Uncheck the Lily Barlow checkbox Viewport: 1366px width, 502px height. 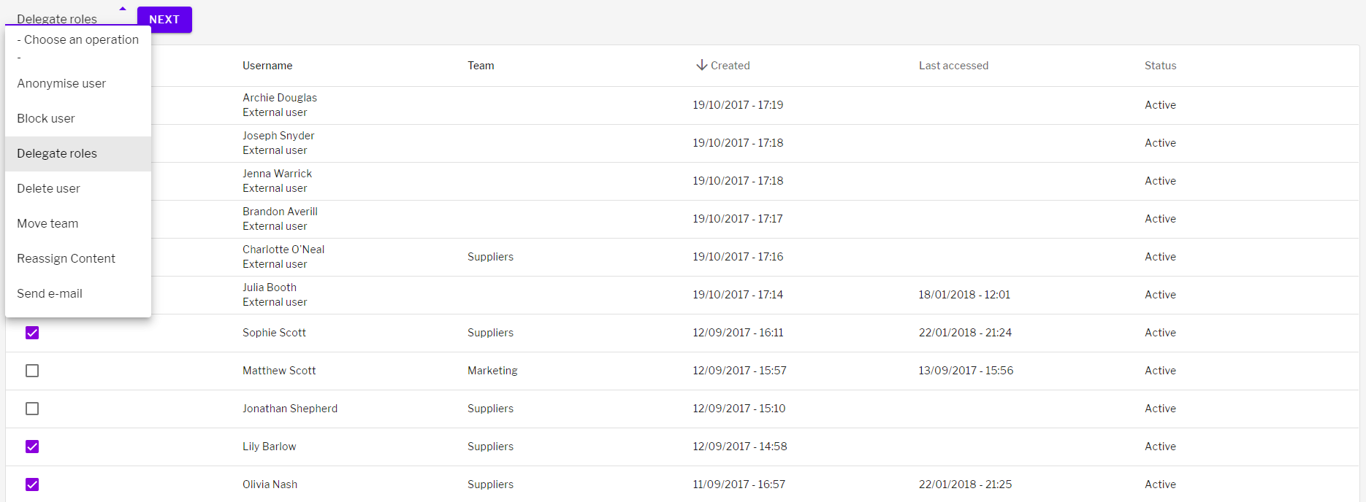32,447
